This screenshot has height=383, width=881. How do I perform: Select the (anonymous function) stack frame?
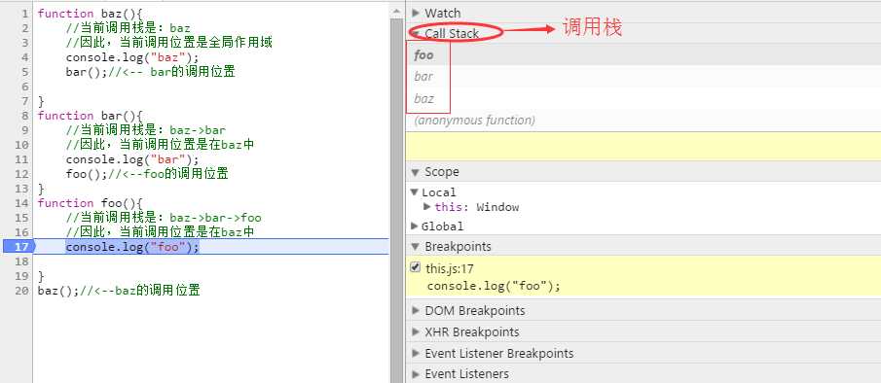642,120
